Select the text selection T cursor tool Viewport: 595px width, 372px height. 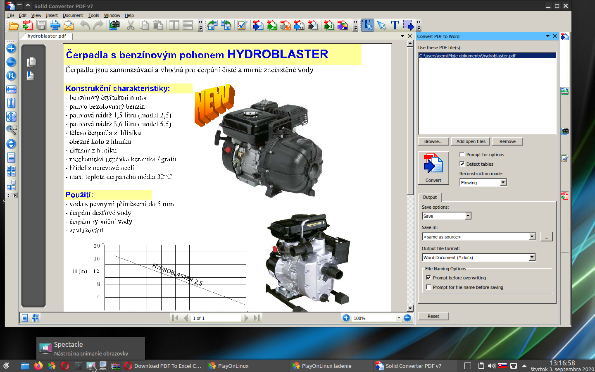click(367, 26)
